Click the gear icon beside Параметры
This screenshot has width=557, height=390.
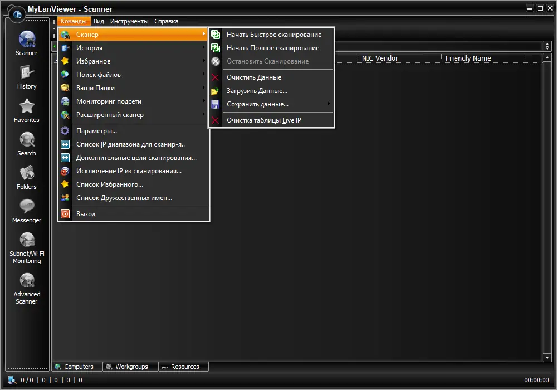pos(65,131)
